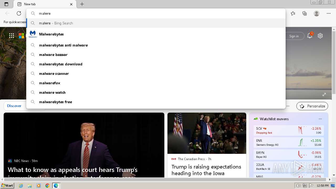Choose malware watch suggestion
This screenshot has width=336, height=189.
[x=156, y=92]
